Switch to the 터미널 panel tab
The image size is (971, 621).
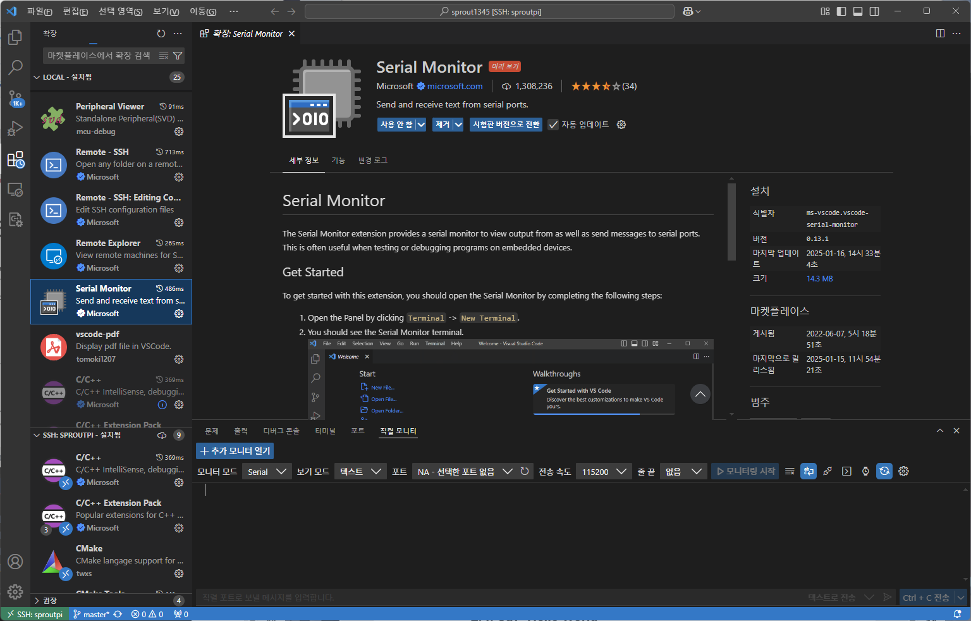(326, 431)
